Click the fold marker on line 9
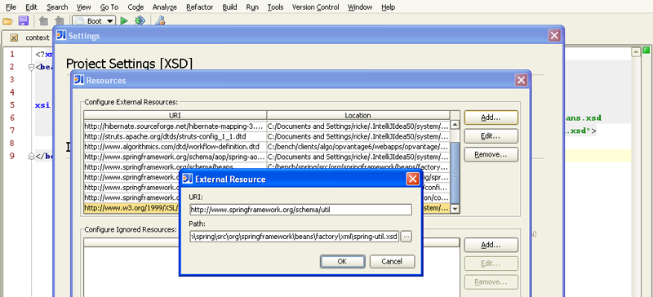 tap(31, 157)
